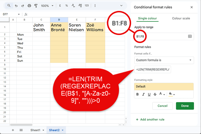Click the scroll down arrow of sheet

[x=126, y=122]
